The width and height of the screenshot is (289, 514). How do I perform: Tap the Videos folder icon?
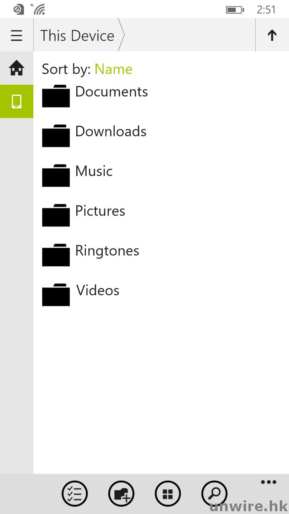pyautogui.click(x=56, y=295)
